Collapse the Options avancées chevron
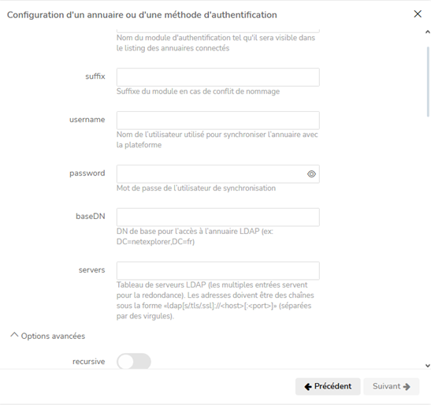The height and width of the screenshot is (405, 431). pyautogui.click(x=14, y=335)
